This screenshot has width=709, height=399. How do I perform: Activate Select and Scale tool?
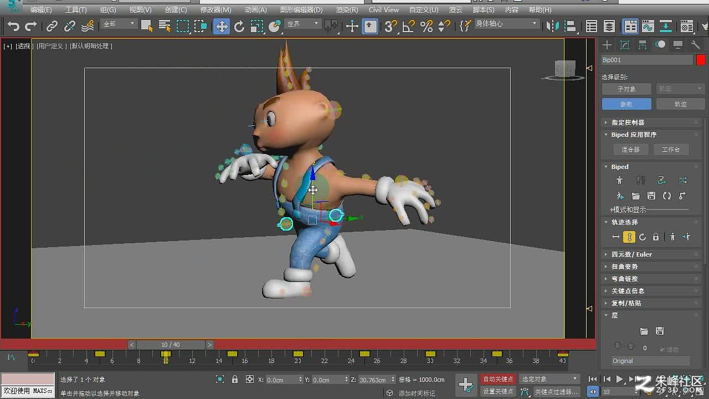tap(257, 26)
